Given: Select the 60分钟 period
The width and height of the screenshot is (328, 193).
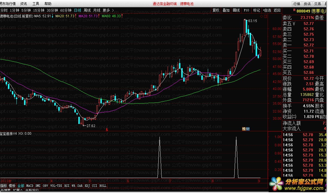Looking at the screenshot, I should coord(66,10).
